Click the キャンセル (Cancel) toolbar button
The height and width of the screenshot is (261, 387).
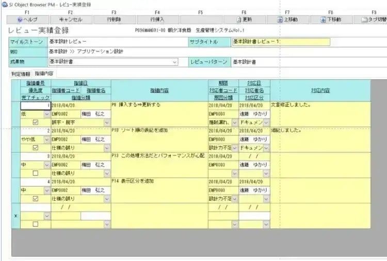71,20
